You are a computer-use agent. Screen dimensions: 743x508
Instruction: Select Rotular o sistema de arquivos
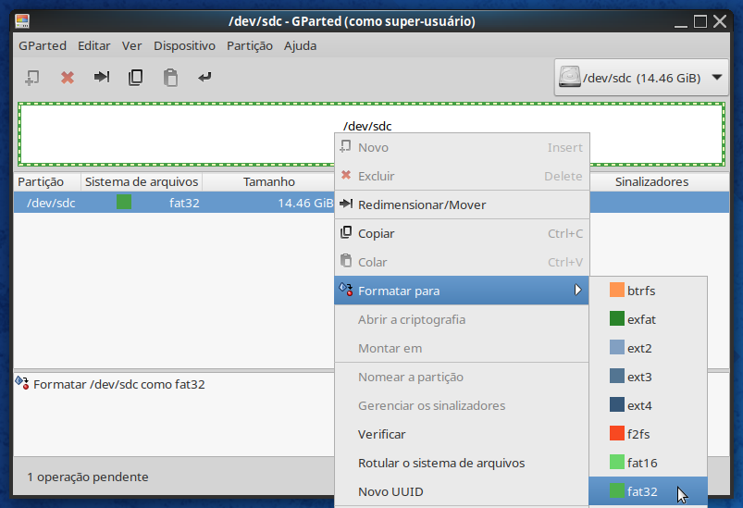tap(462, 463)
